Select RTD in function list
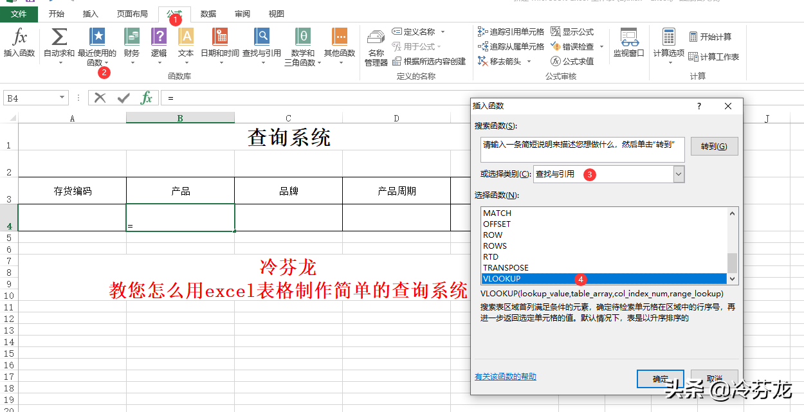804x412 pixels. coord(604,256)
